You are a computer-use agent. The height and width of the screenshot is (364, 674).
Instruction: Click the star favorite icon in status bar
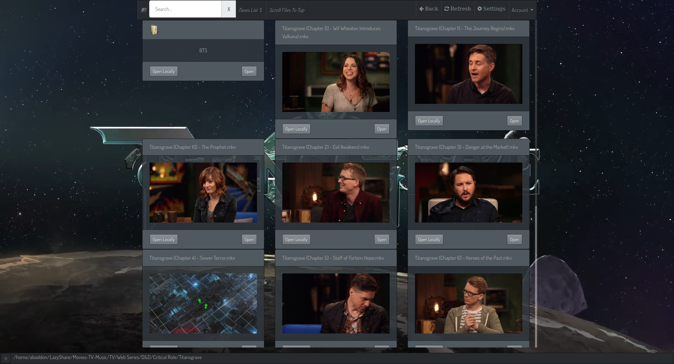click(x=6, y=358)
